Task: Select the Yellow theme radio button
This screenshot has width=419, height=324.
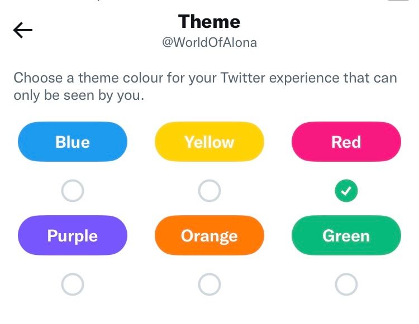Action: coord(209,191)
